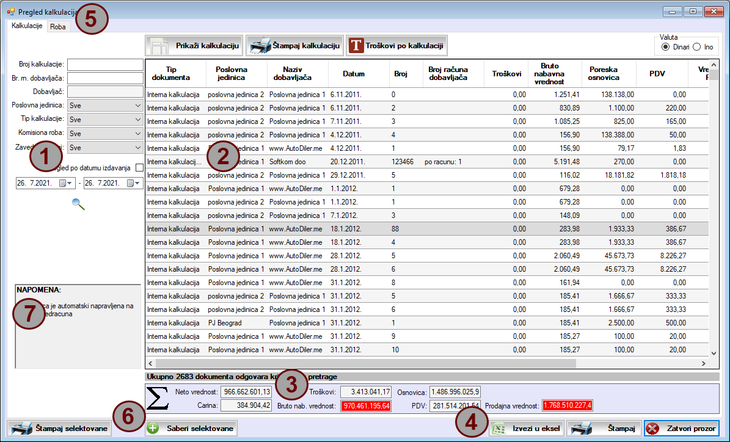Screen dimensions: 730x442
Task: Export to Excel with Izvezi u eksel
Action: pos(527,428)
